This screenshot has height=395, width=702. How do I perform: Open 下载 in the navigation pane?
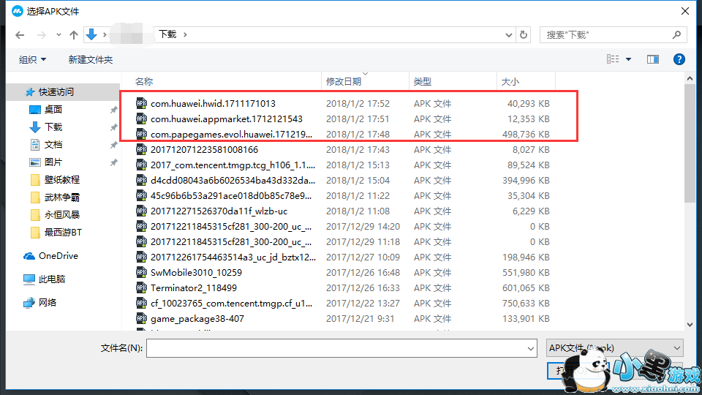coord(53,127)
